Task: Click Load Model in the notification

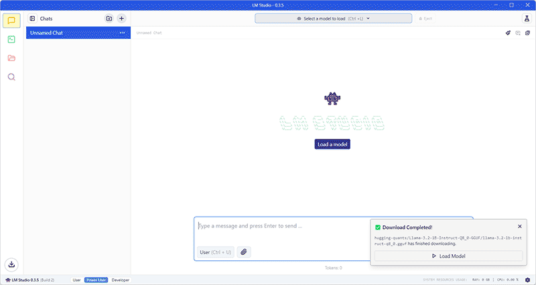Action: (x=448, y=256)
